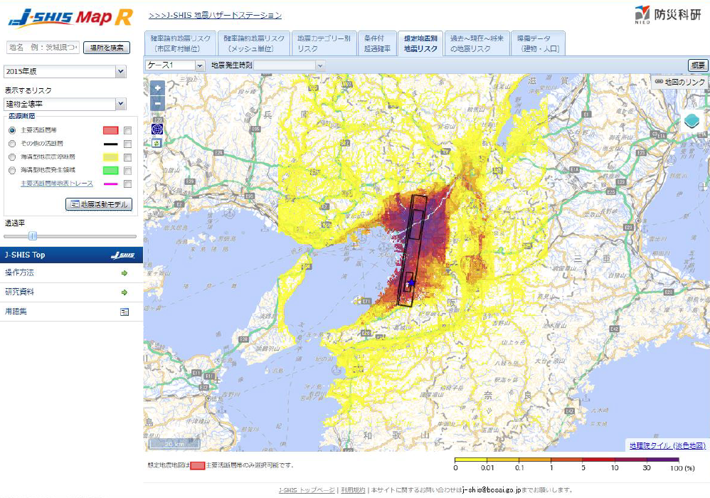Open the layer switcher icon on map
The width and height of the screenshot is (710, 498).
693,122
